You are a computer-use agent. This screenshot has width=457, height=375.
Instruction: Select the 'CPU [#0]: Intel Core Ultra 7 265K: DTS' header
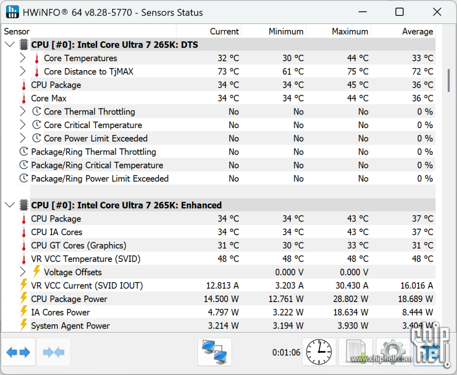[114, 44]
